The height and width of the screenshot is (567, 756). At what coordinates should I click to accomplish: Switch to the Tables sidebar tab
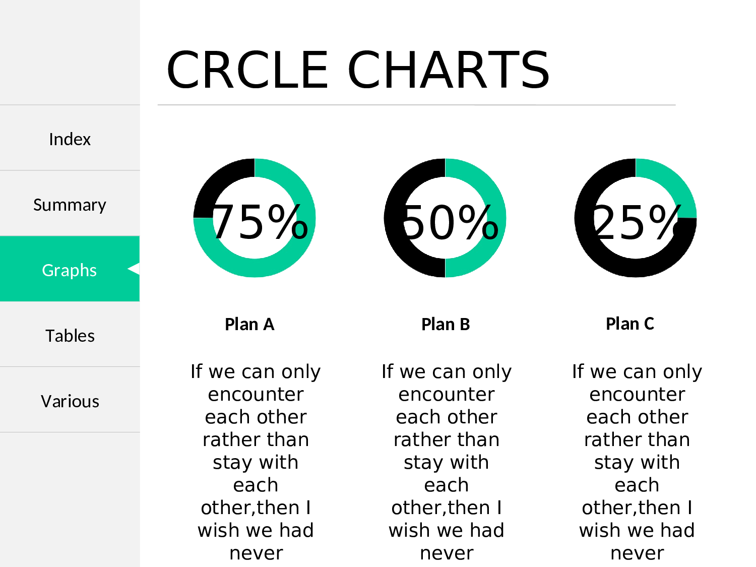pyautogui.click(x=70, y=335)
